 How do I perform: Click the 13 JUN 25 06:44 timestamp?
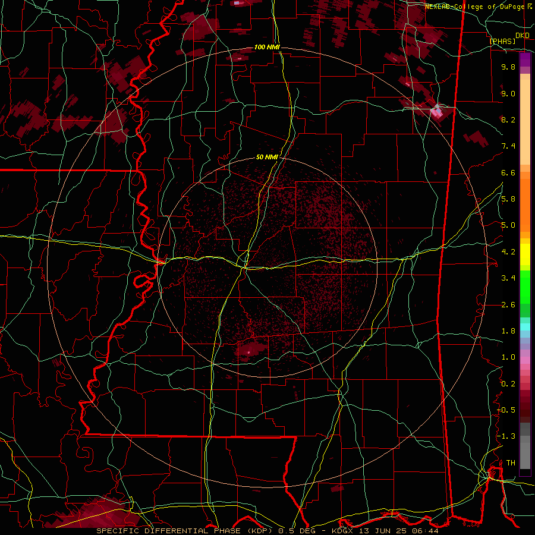tap(398, 531)
